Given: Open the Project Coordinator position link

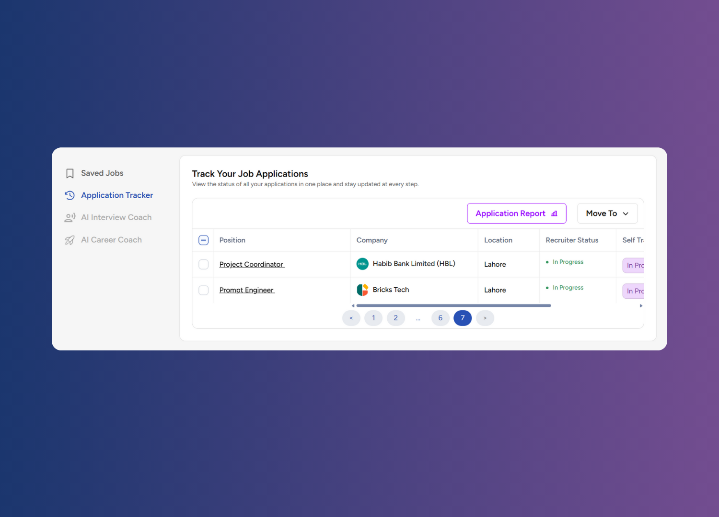Looking at the screenshot, I should click(x=251, y=264).
